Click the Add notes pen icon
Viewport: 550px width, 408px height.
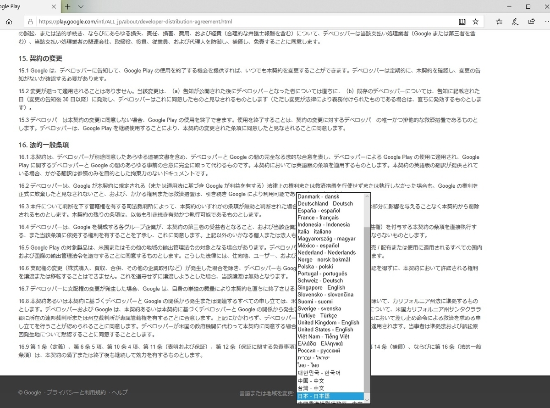pos(515,22)
